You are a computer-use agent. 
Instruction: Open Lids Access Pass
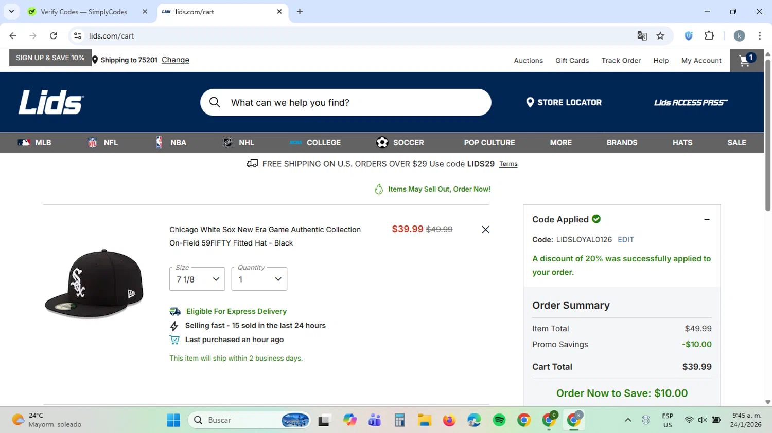(691, 103)
